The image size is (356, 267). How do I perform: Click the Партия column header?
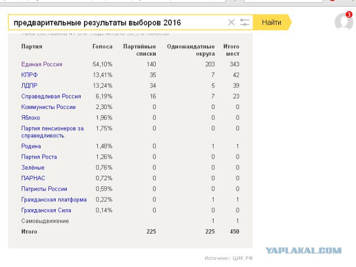pos(32,46)
